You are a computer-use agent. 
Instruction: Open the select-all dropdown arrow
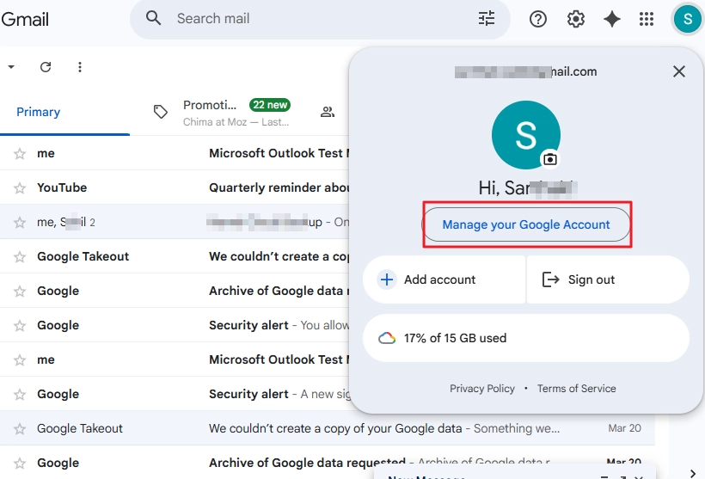point(11,67)
